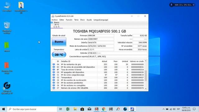
Task: Show hidden system tray icons
Action: (164, 109)
